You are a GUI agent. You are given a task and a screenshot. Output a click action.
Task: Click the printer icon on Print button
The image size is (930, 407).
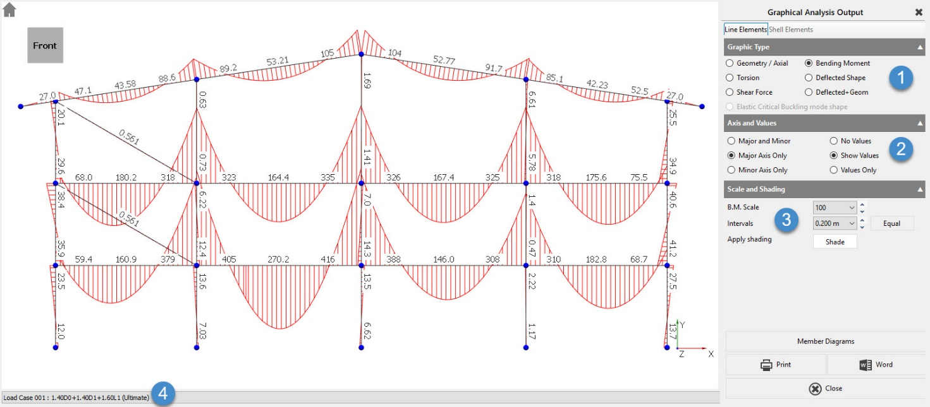pos(766,365)
